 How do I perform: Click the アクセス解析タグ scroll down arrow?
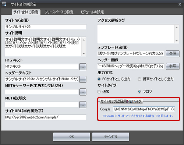[177, 40]
